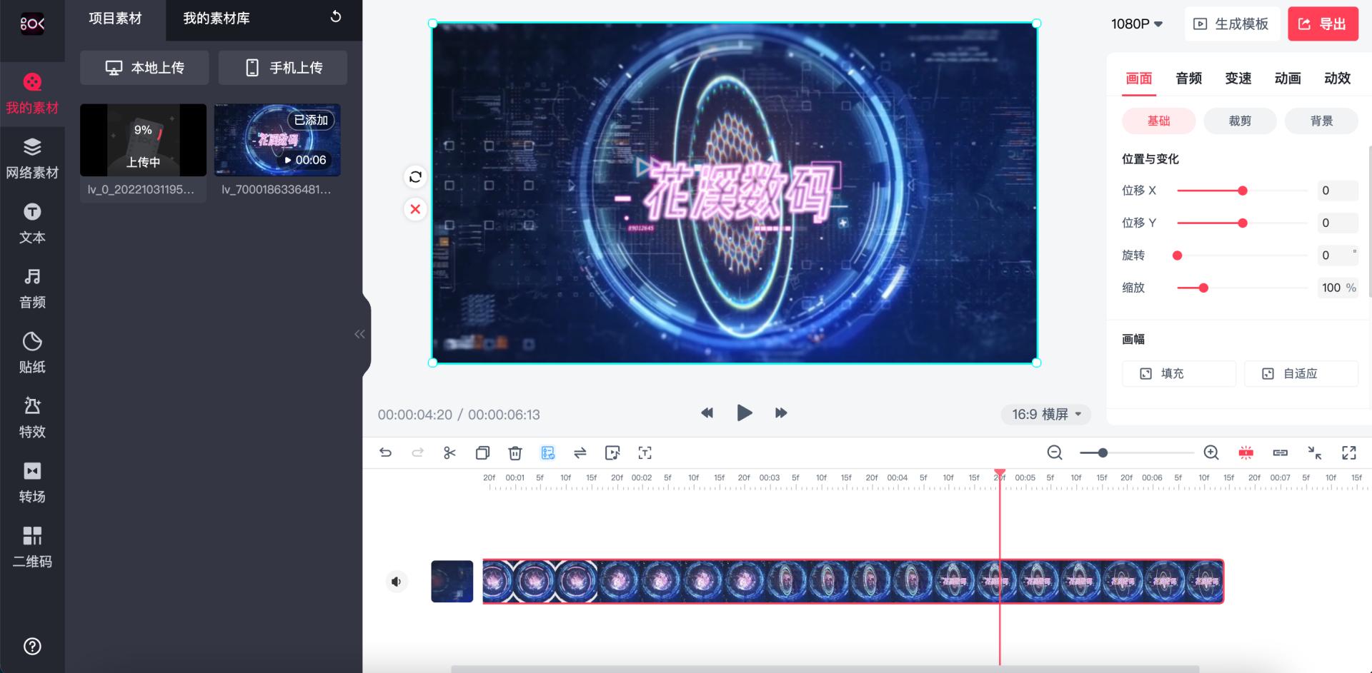
Task: Click the 导出 export button
Action: (x=1323, y=24)
